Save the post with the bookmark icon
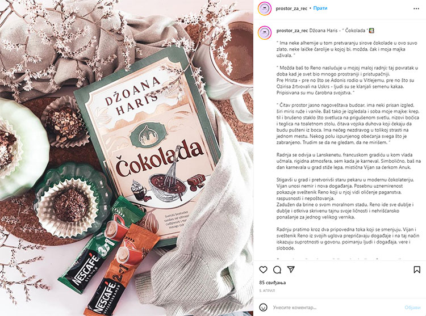Screen dimensions: 426x316 (x=417, y=269)
